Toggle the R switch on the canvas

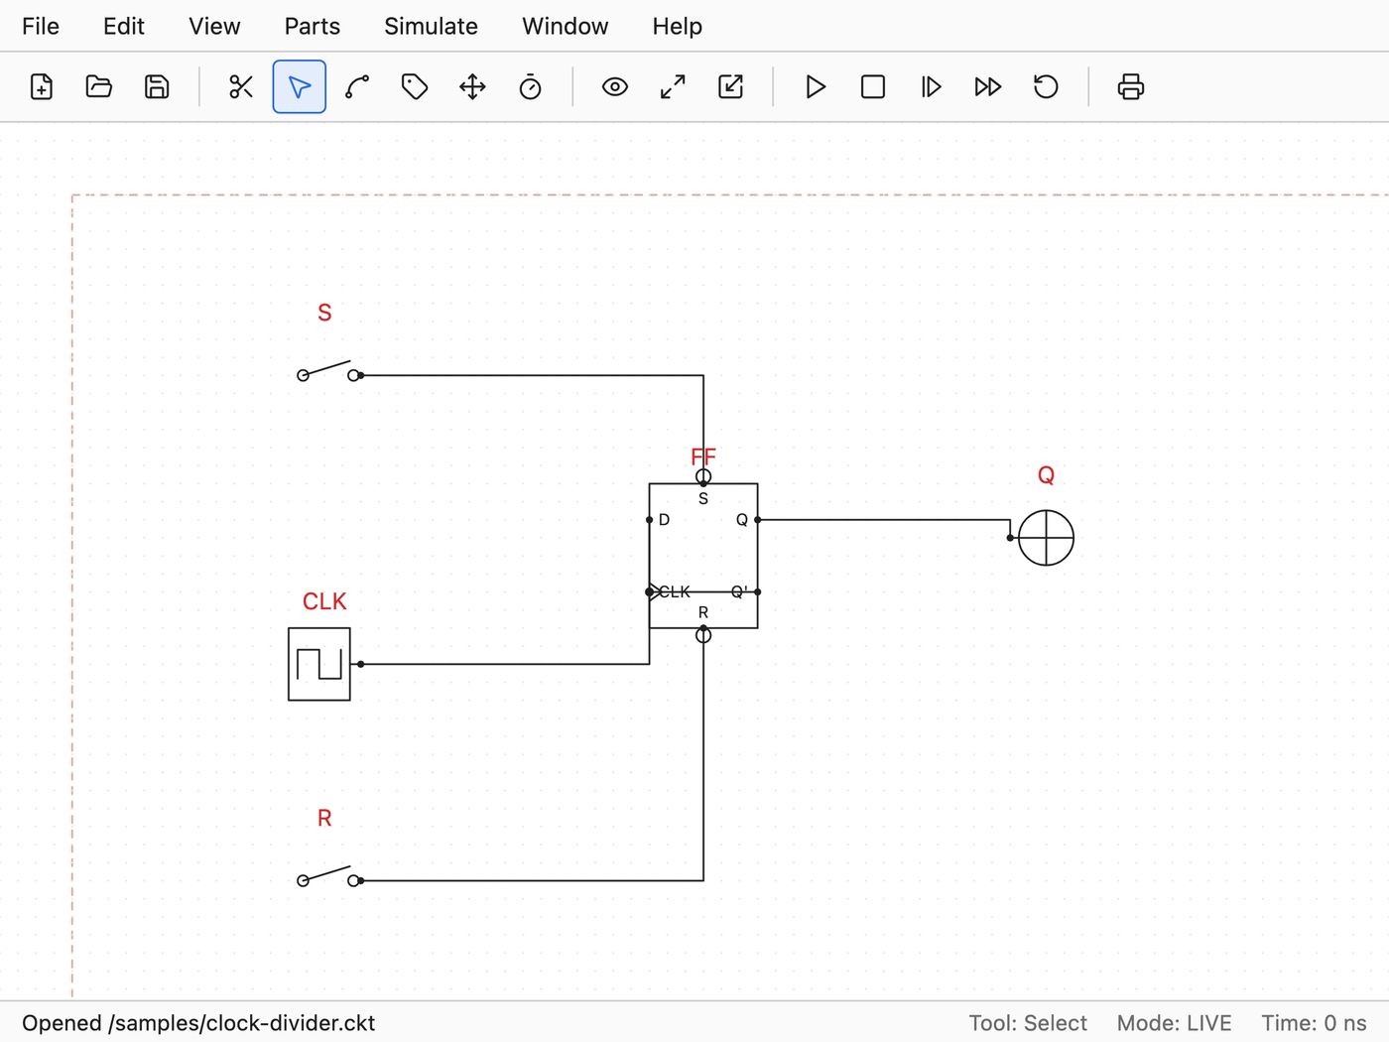coord(328,876)
